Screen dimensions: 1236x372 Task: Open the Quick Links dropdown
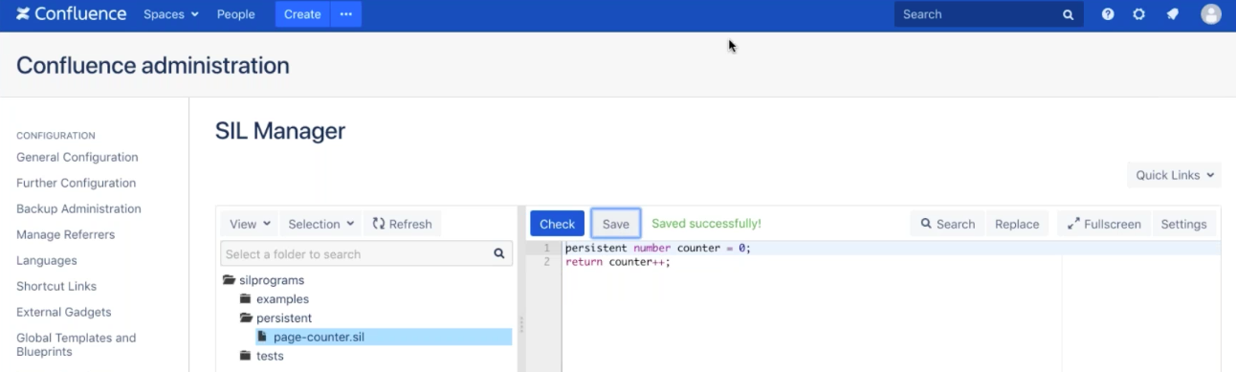[1174, 175]
